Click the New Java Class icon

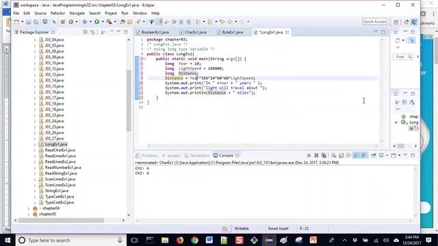tap(71, 22)
